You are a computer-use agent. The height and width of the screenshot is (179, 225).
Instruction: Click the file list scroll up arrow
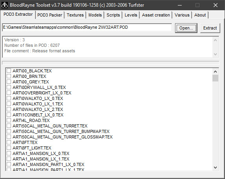[215, 72]
